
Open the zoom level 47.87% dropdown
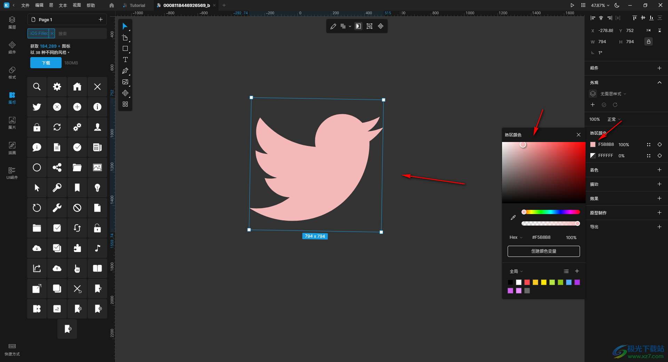[600, 5]
